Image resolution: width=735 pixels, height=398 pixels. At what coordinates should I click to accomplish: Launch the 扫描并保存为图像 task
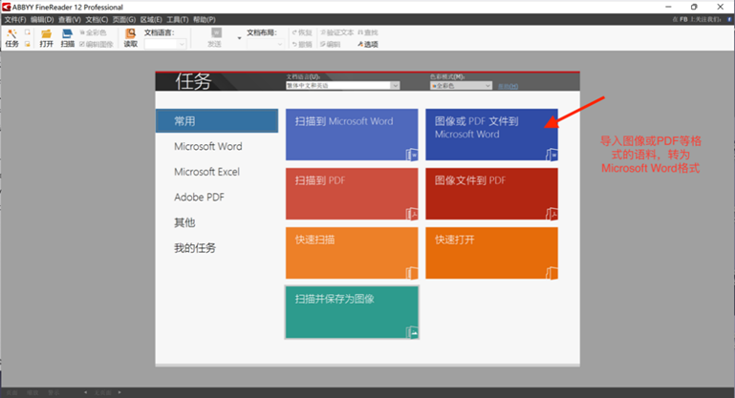(x=352, y=312)
